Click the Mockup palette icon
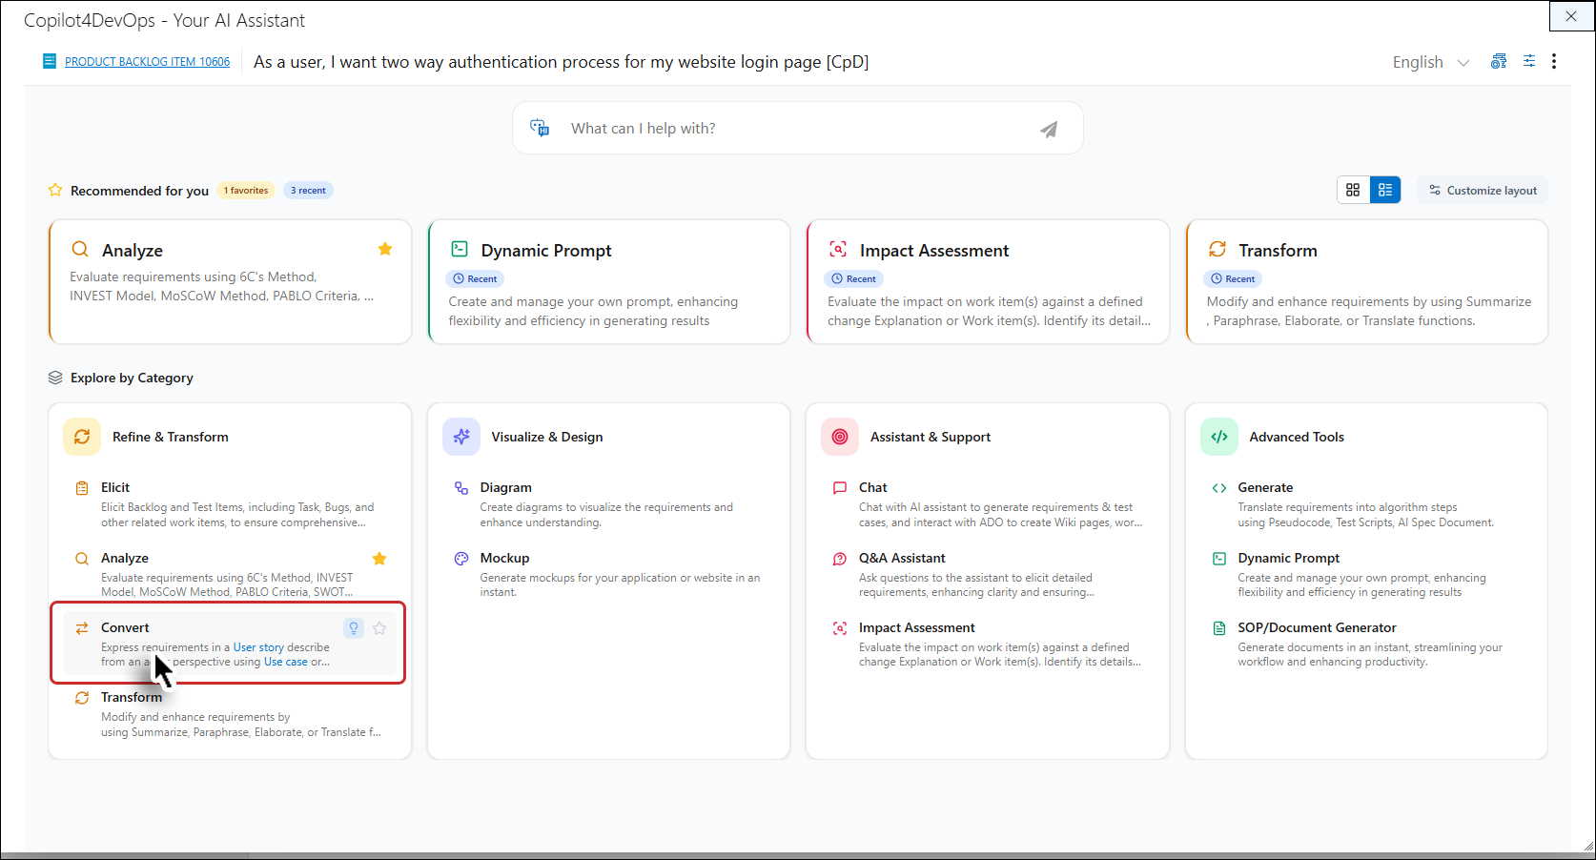This screenshot has width=1596, height=860. (x=461, y=559)
